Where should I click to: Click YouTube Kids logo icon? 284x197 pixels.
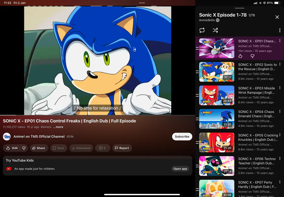(x=9, y=169)
